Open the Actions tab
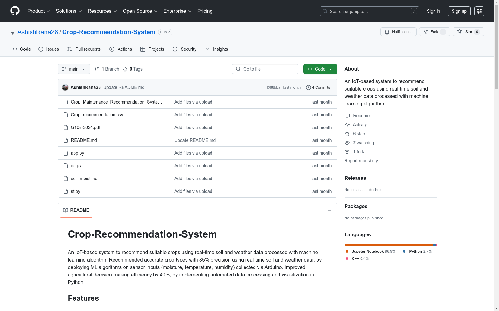 point(121,49)
